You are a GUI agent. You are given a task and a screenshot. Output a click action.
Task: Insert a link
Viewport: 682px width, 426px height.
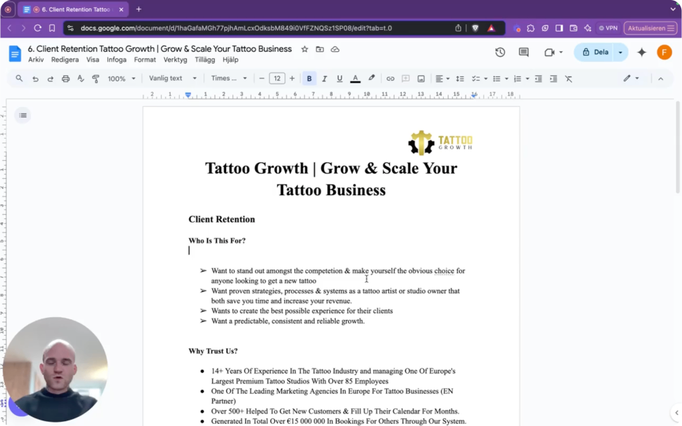(390, 79)
